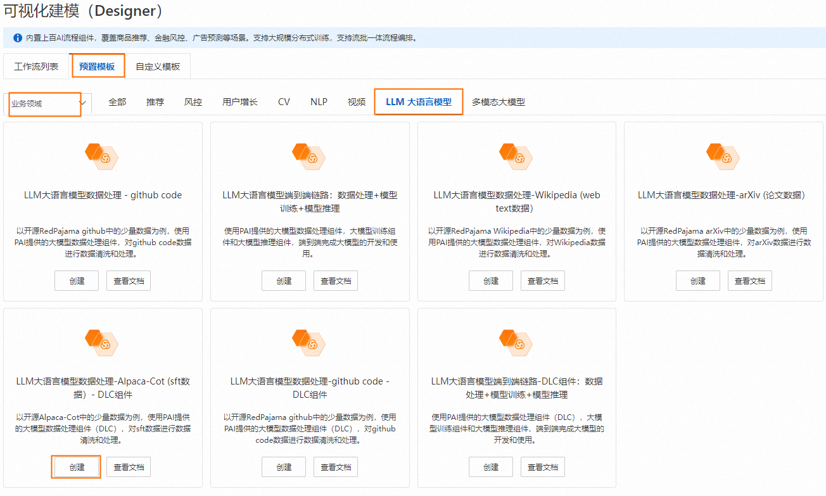Open the 业务领域 dropdown
Viewport: 826px width, 496px height.
pyautogui.click(x=48, y=103)
